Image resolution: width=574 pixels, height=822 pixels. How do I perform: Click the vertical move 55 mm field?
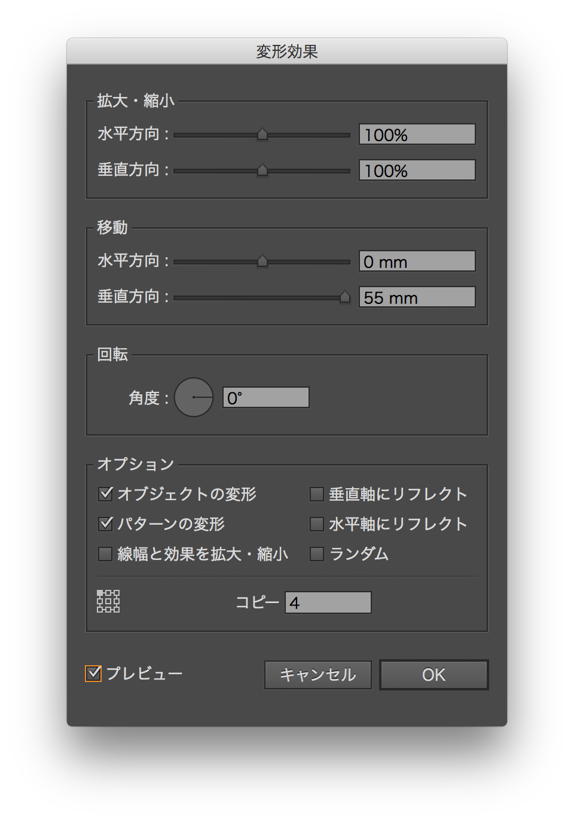[x=417, y=297]
